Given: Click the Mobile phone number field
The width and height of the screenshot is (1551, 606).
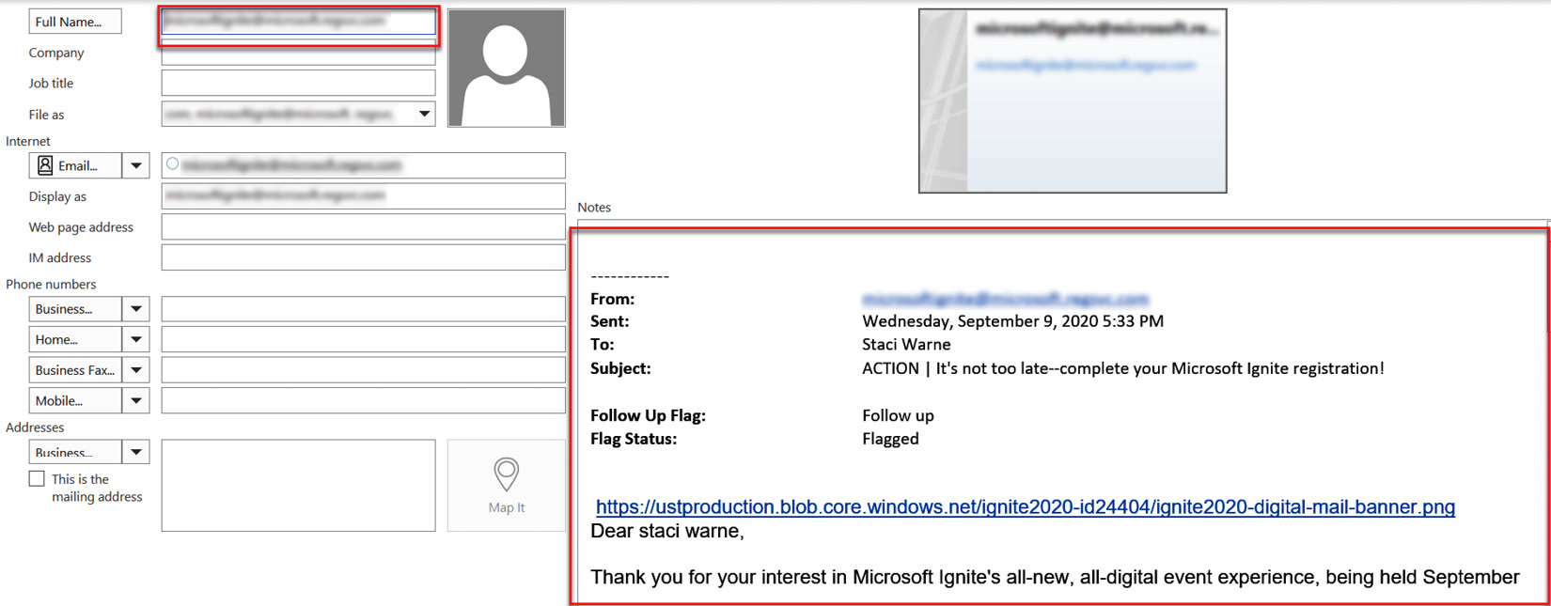Looking at the screenshot, I should pyautogui.click(x=363, y=400).
